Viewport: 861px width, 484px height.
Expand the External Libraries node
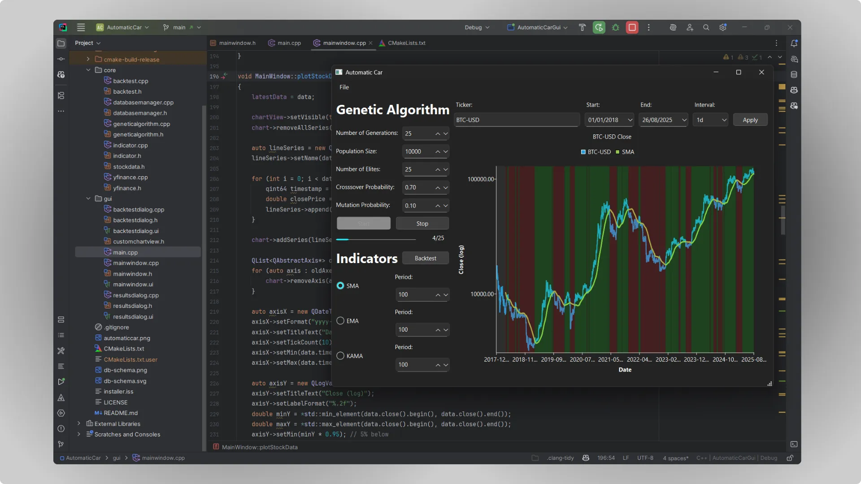(79, 423)
